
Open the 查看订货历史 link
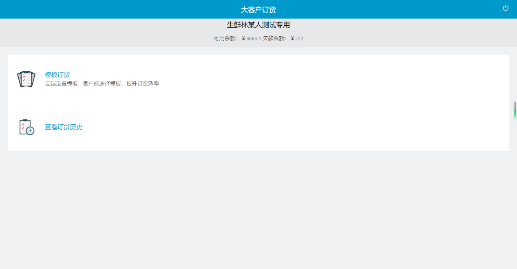point(64,127)
